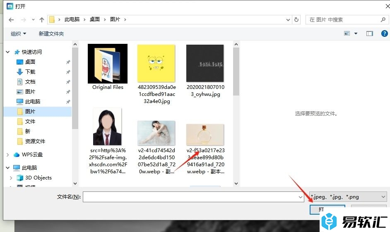Select WPS云盘 in navigation pane
This screenshot has width=390, height=232.
click(x=32, y=155)
